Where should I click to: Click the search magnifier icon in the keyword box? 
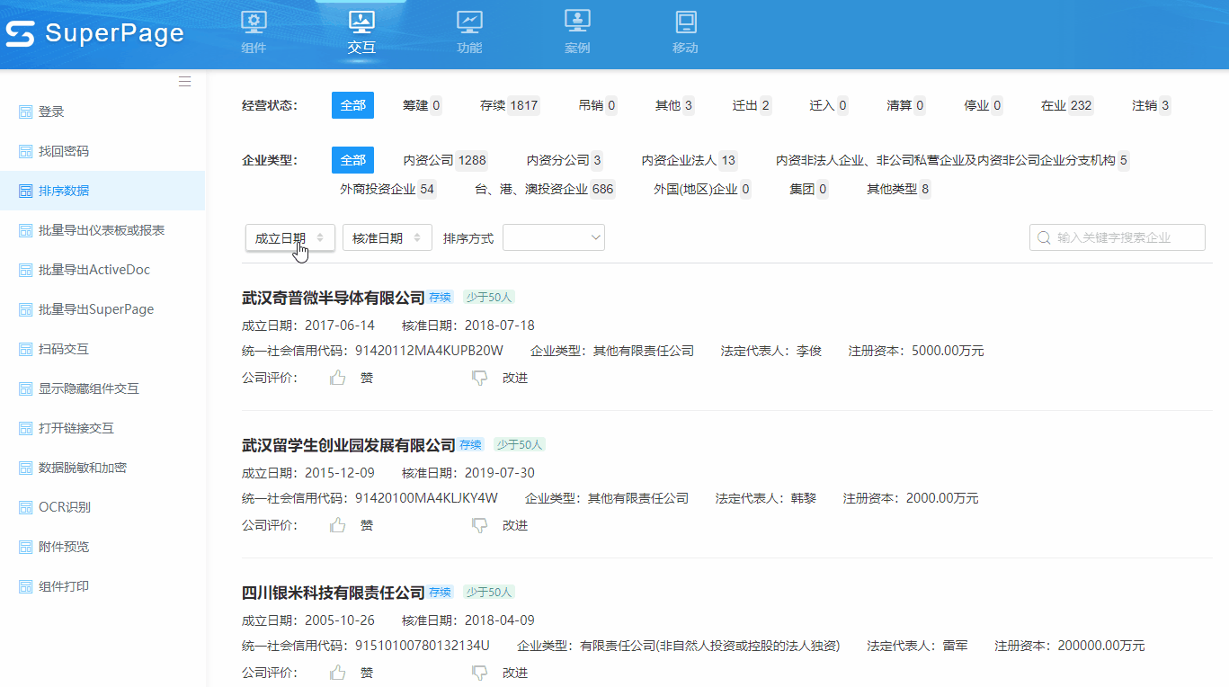pos(1043,236)
